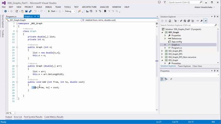Save Graph.cs with the Save icon
Viewport: 221px width, 124px height.
click(x=26, y=11)
